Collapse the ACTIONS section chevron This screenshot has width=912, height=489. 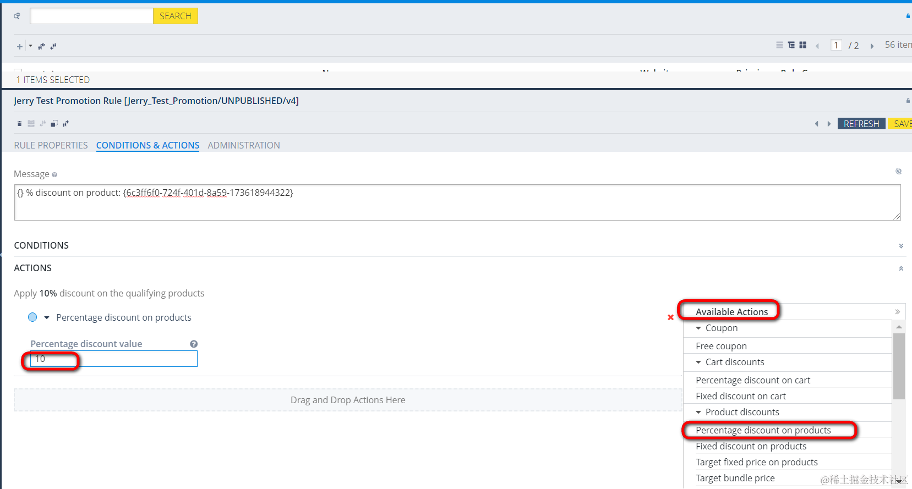[x=901, y=268]
